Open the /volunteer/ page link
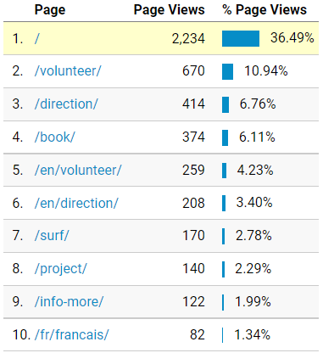323x353 pixels. 68,71
